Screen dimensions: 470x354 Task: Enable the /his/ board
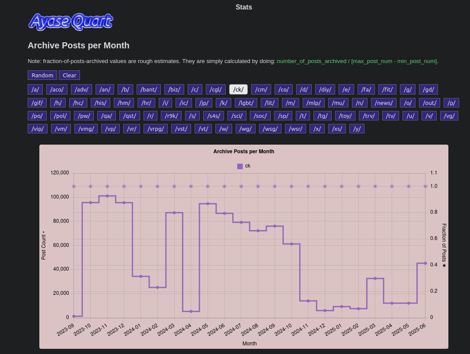(100, 103)
